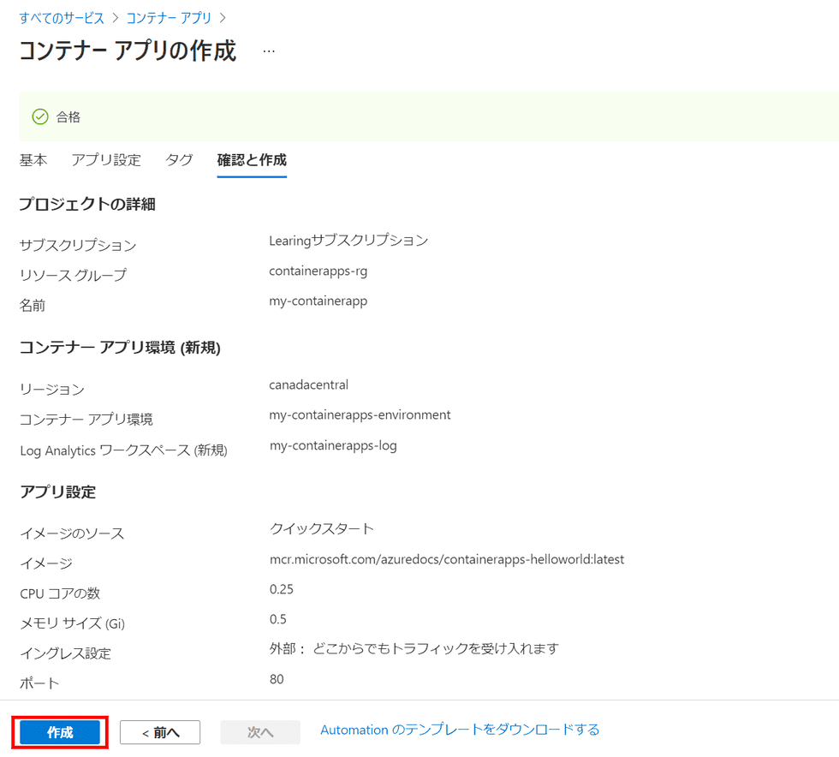Click the コンテナー アプリ環境 (新規) heading
The height and width of the screenshot is (757, 839).
point(120,348)
